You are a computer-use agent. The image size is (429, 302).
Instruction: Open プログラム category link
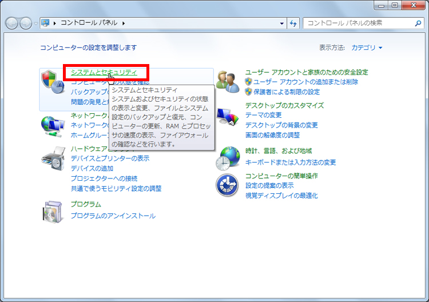click(x=86, y=204)
